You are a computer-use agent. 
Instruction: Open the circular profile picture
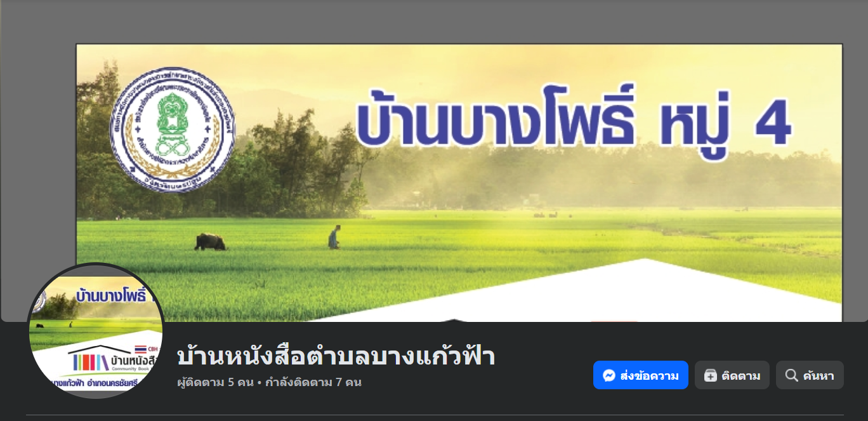96,331
